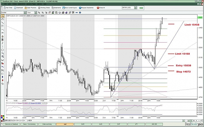Open the Window menu
The image size is (204, 127).
[40, 4]
